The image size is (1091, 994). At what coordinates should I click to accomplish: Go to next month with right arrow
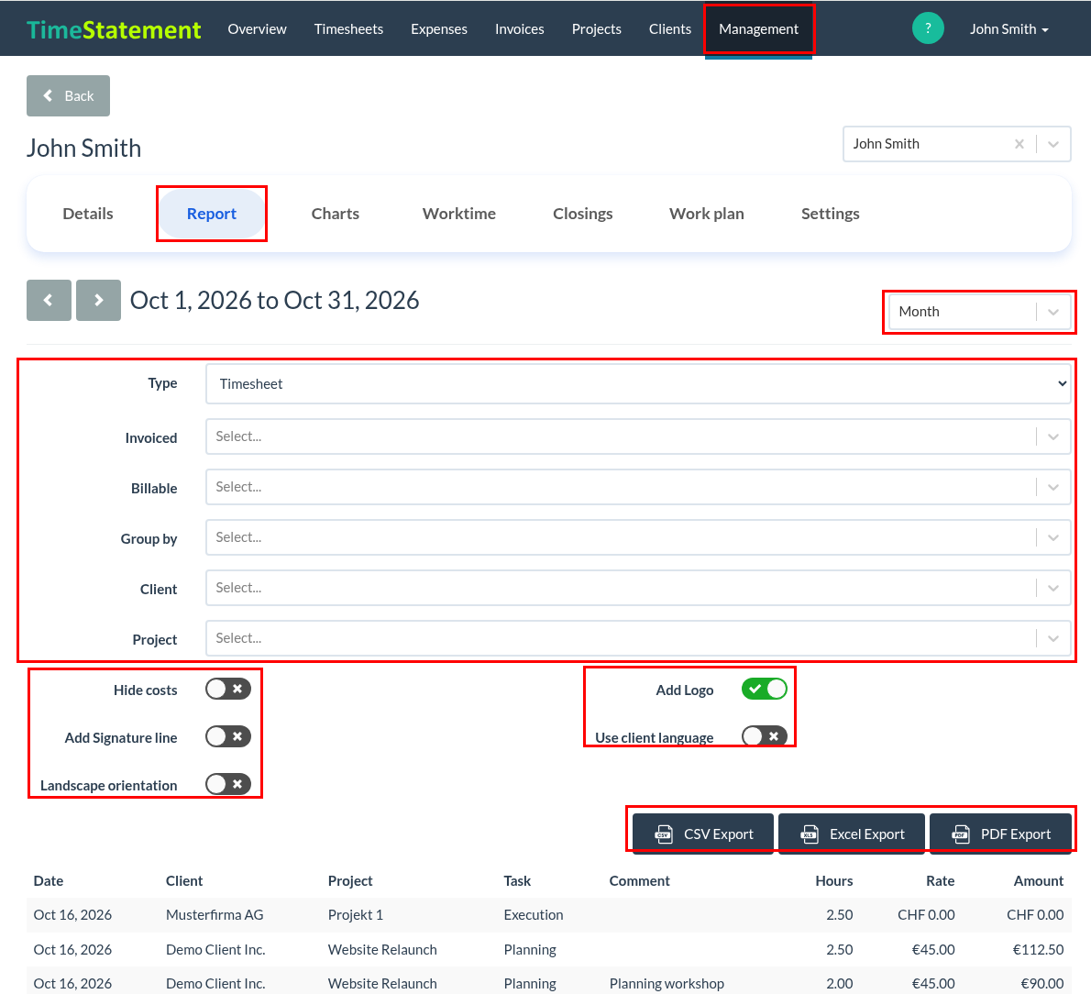(98, 300)
